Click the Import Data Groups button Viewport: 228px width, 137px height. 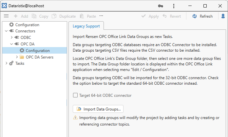tap(98, 109)
